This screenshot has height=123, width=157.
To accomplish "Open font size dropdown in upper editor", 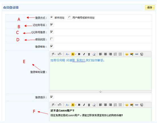I will click(x=60, y=54).
